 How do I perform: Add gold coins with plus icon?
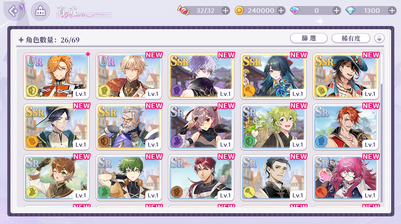pos(281,10)
